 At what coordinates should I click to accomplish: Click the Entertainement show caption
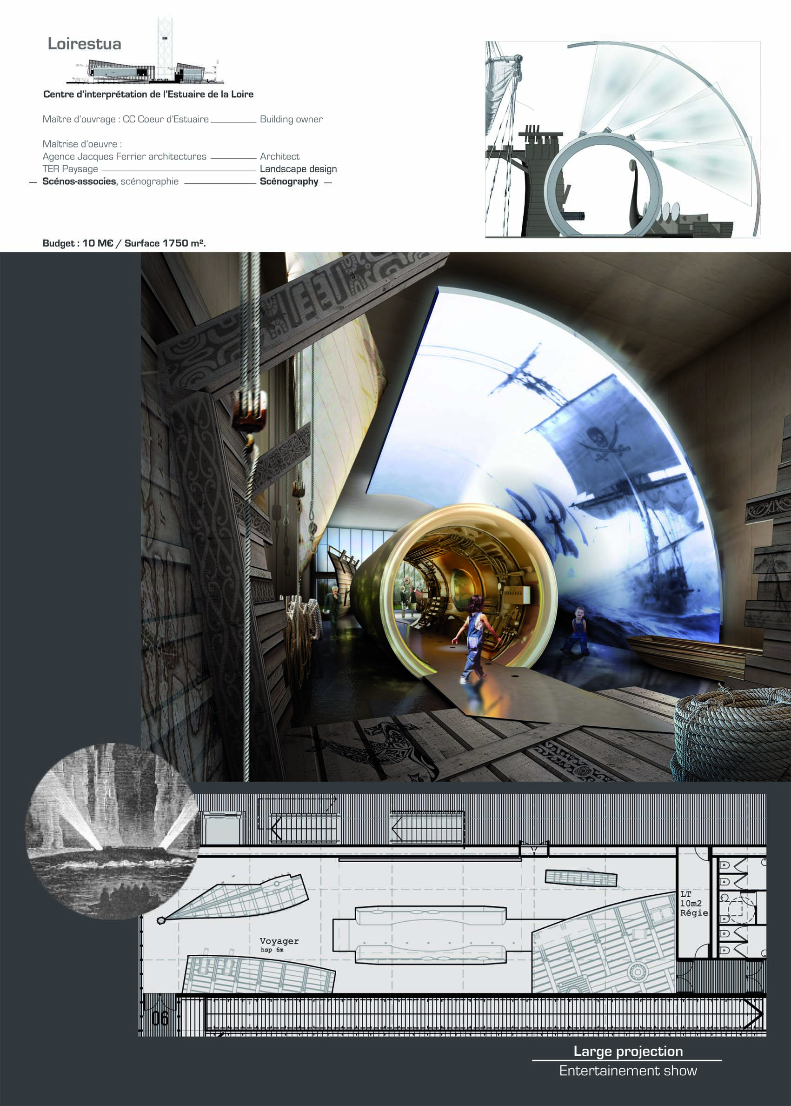[x=628, y=1071]
